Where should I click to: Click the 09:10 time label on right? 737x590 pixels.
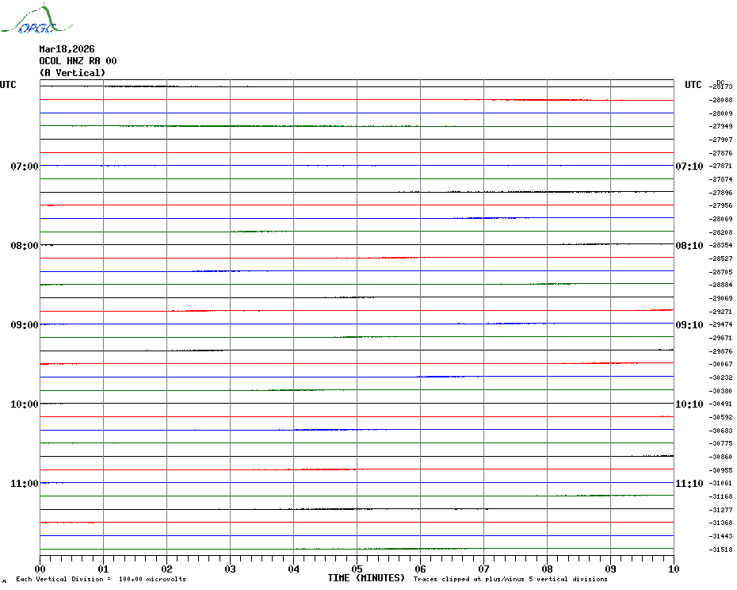click(689, 325)
